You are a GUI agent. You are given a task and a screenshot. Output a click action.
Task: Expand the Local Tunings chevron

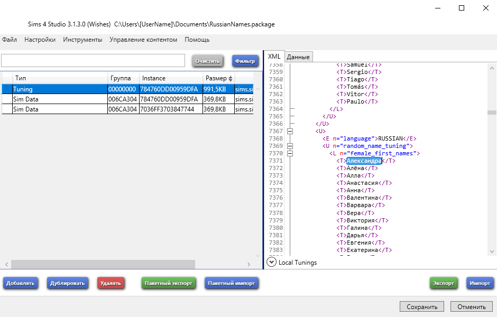coord(272,262)
